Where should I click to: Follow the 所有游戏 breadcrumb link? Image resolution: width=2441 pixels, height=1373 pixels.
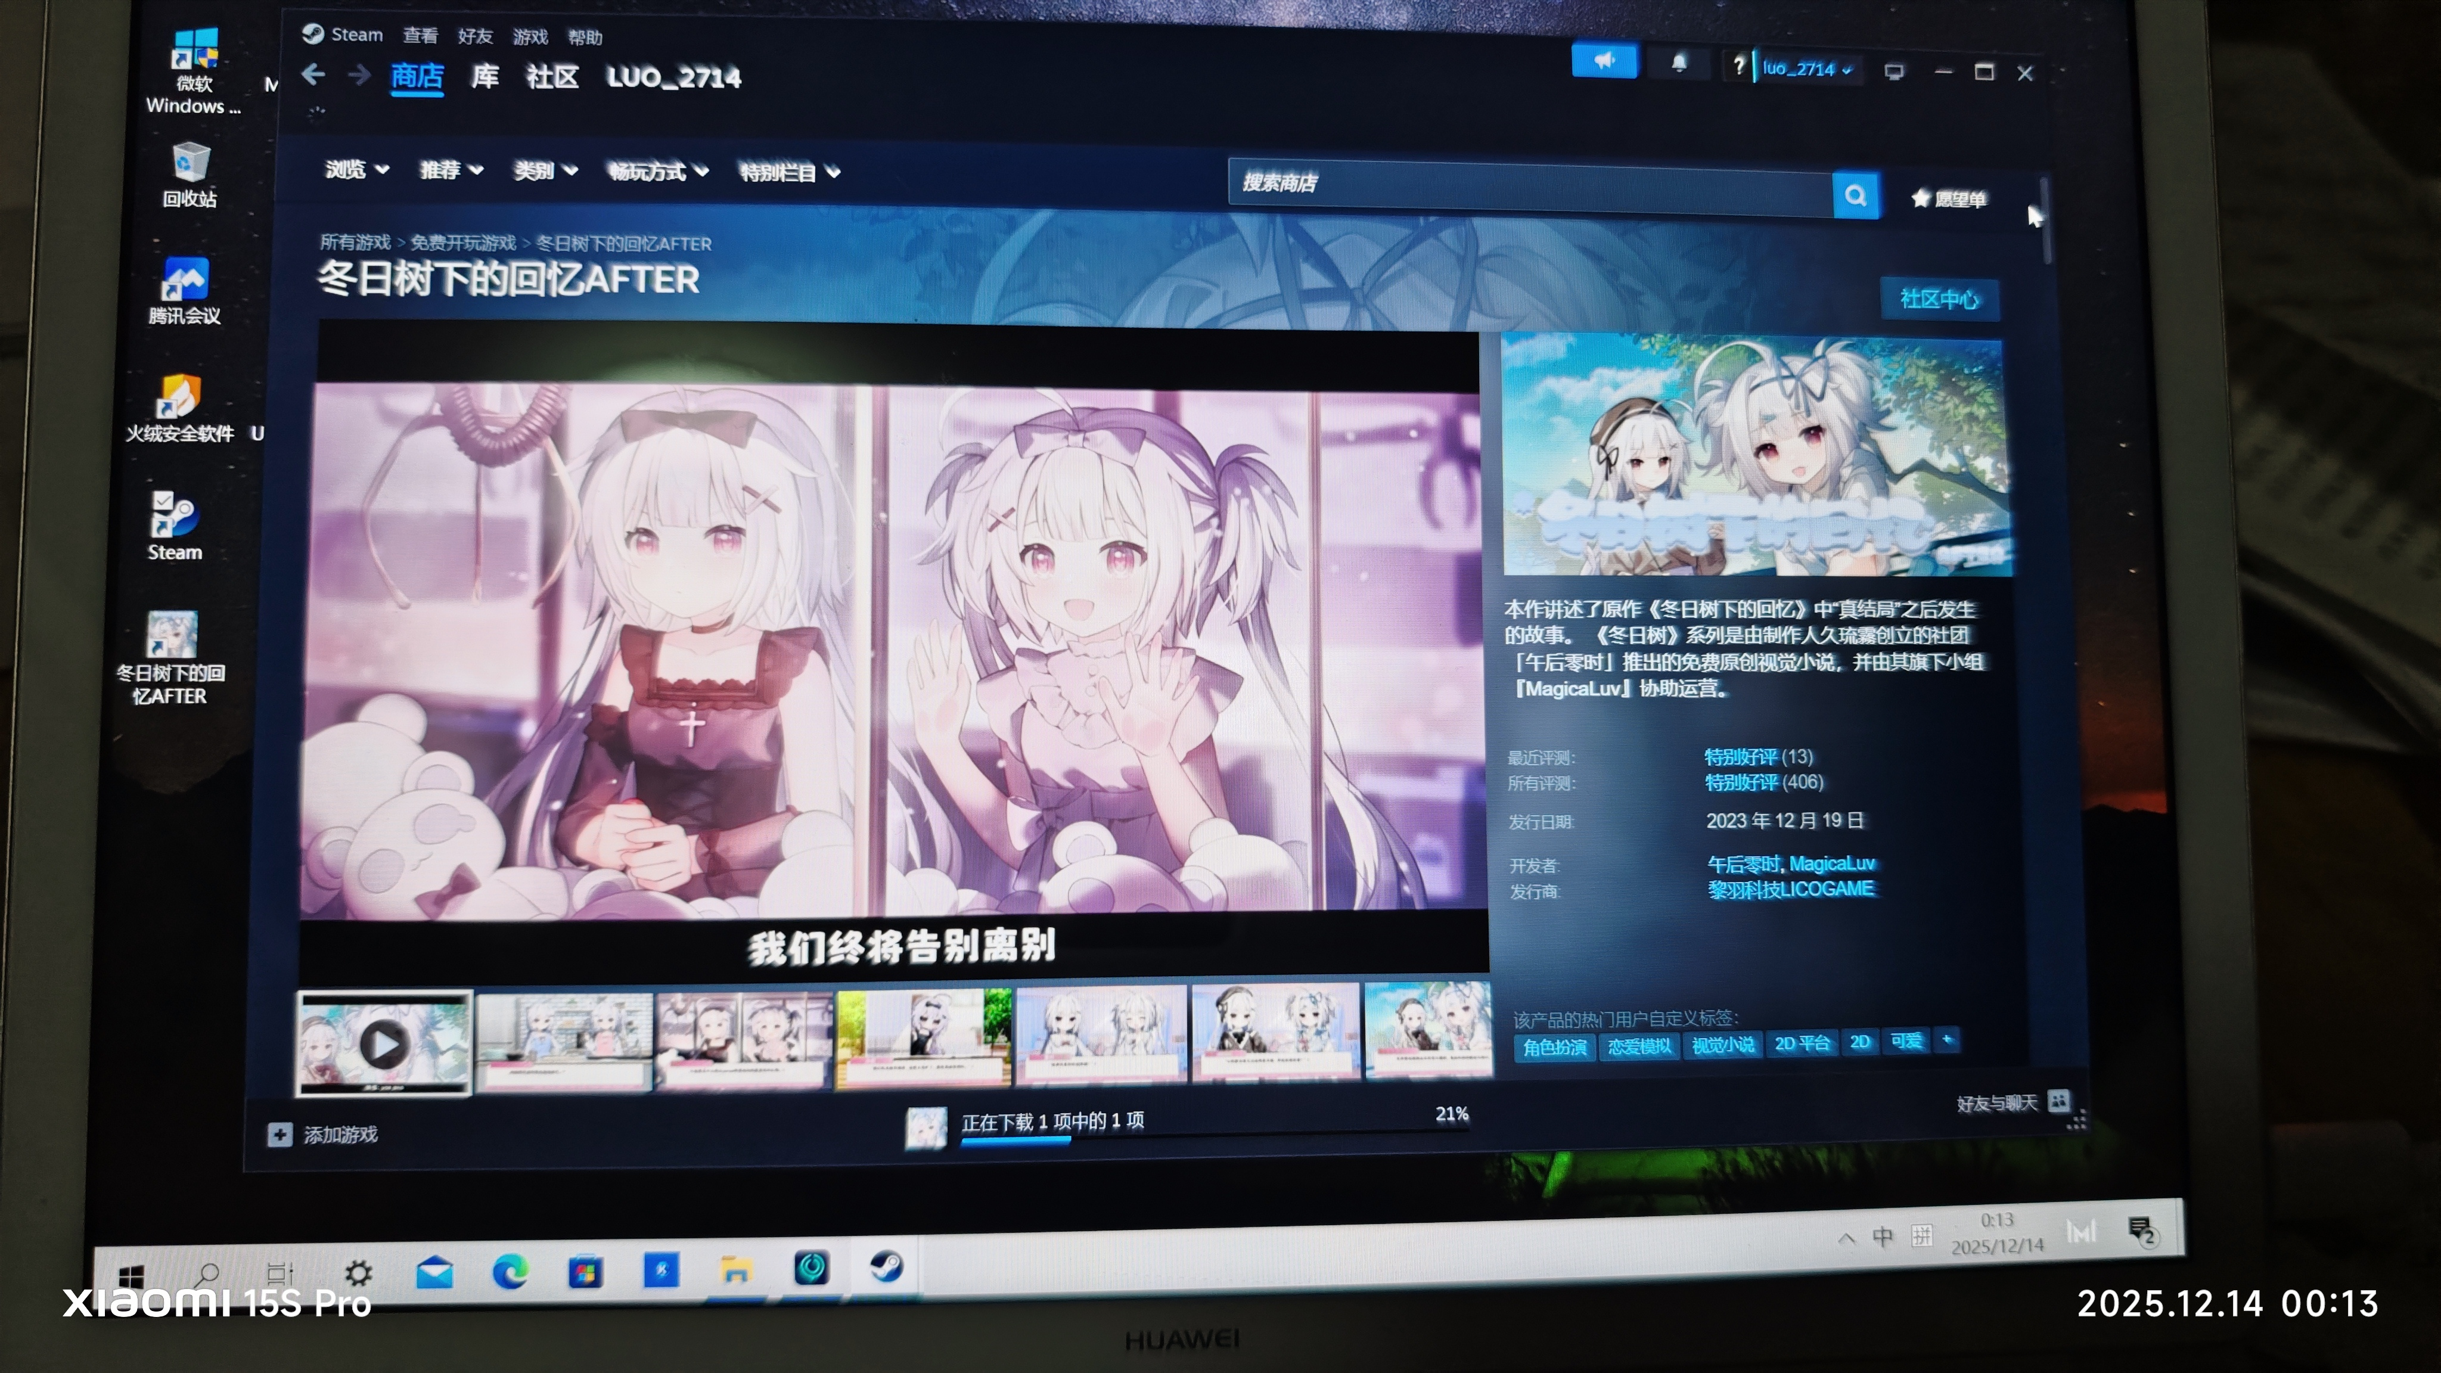tap(355, 243)
